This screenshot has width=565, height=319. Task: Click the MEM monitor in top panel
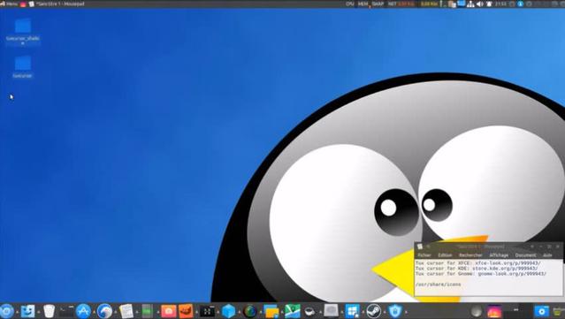[x=363, y=4]
